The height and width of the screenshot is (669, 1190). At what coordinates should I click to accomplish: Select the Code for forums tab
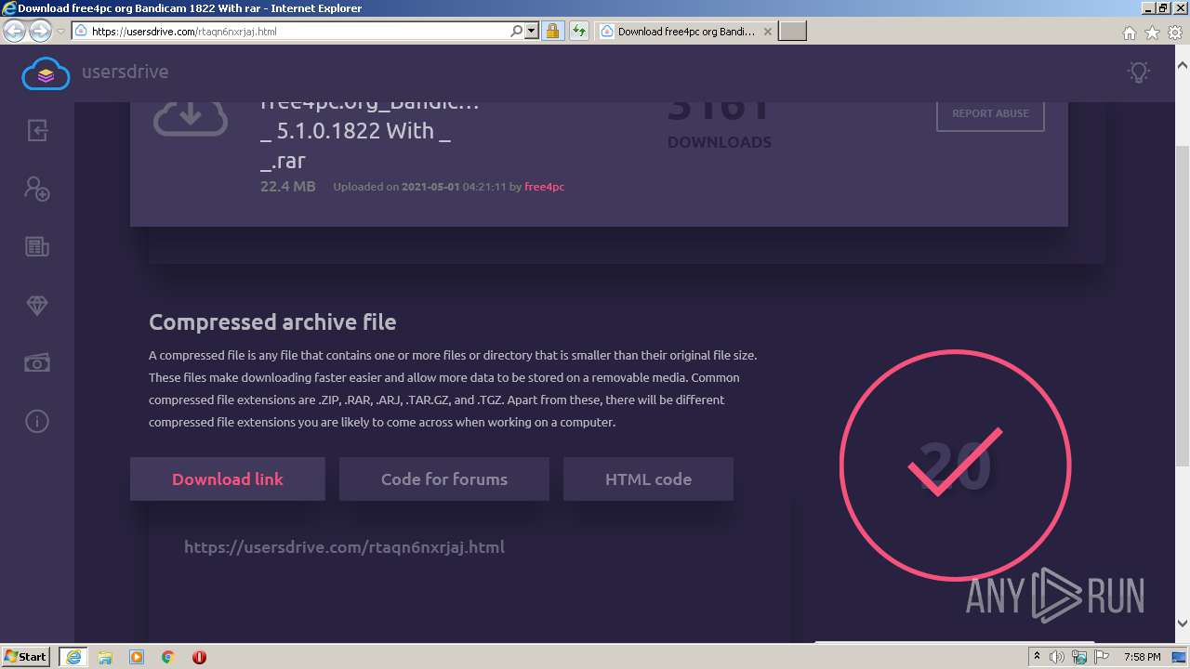(x=444, y=479)
